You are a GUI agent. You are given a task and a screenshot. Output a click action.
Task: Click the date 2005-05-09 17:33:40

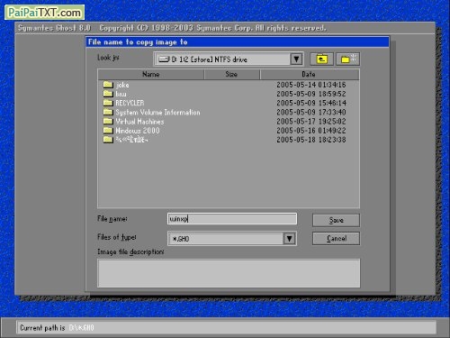coord(311,112)
